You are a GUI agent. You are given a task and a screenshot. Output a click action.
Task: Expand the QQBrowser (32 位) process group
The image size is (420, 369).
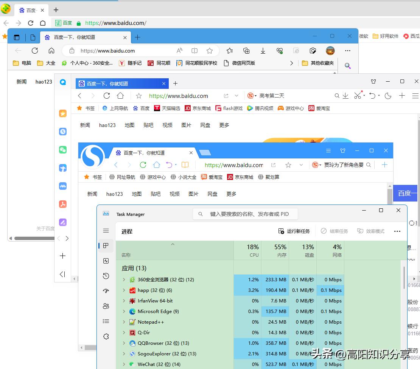tap(124, 343)
